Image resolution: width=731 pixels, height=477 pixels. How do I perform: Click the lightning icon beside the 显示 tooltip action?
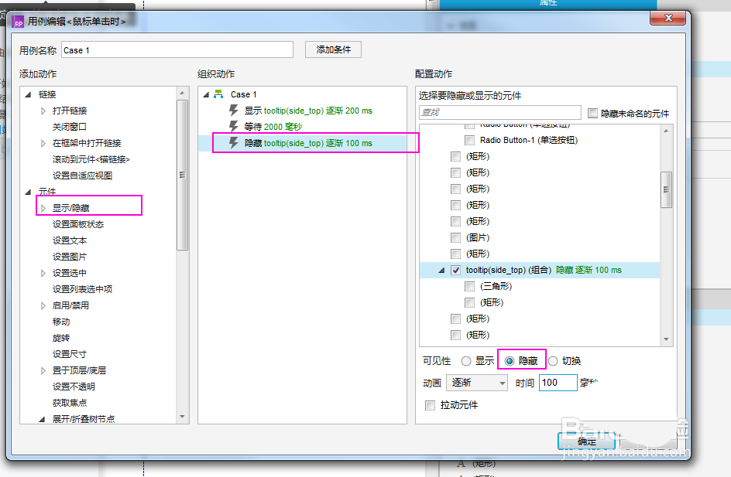coord(232,111)
